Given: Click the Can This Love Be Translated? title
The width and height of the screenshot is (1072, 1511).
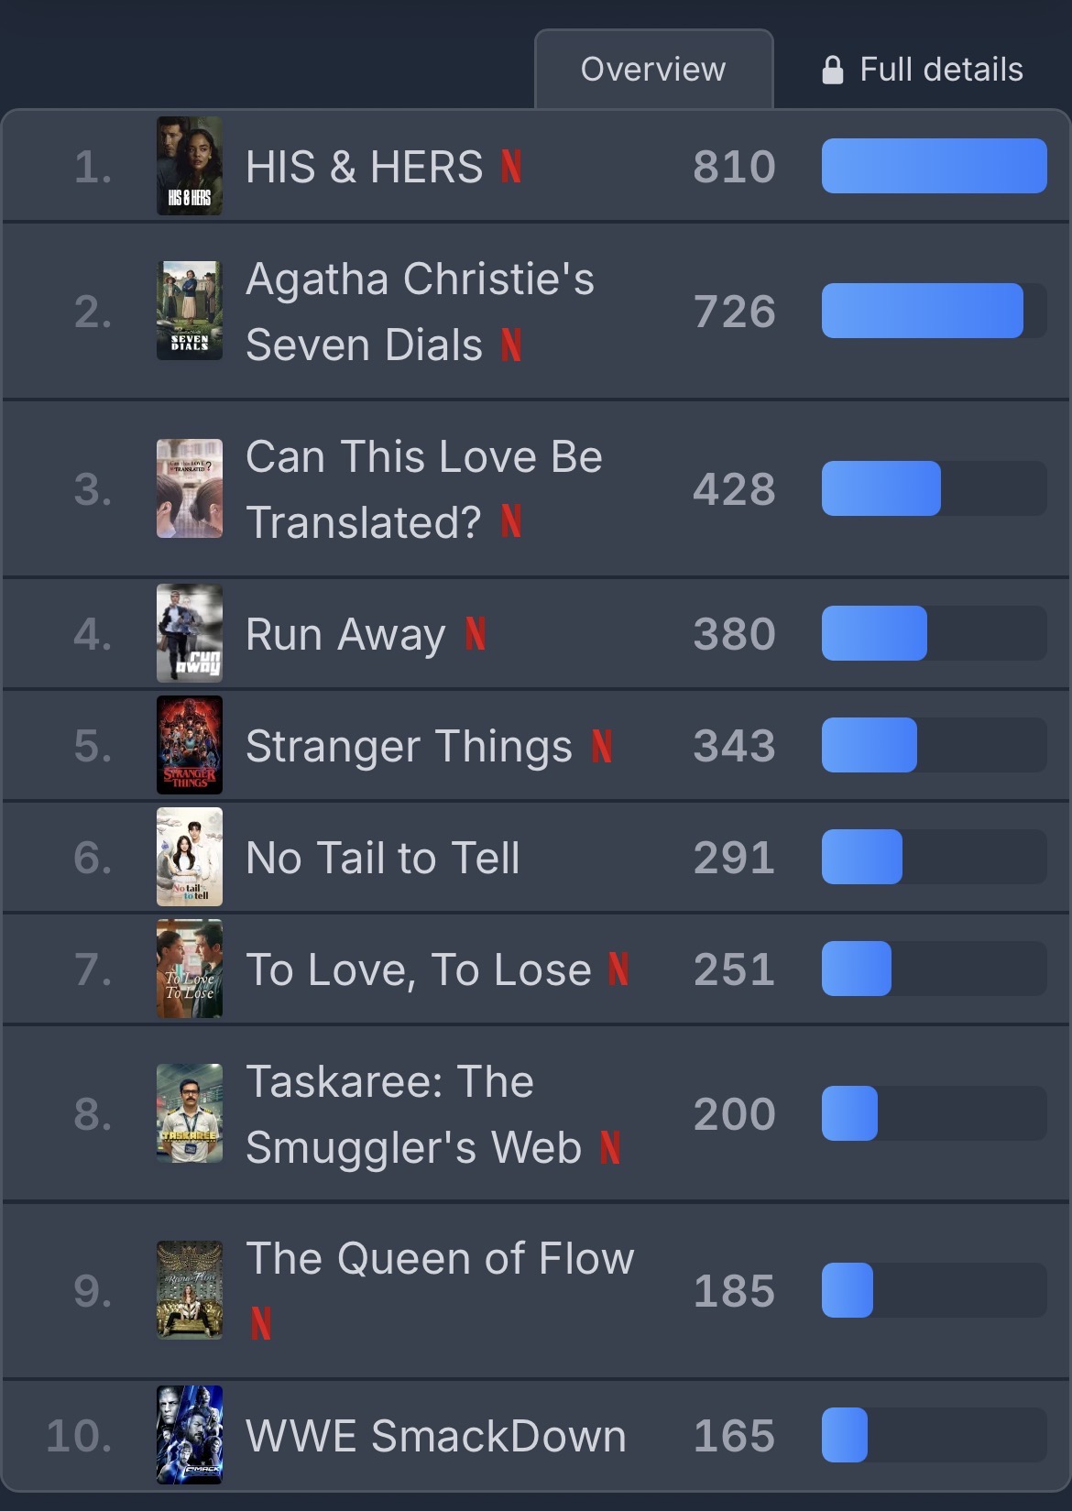Looking at the screenshot, I should click(423, 489).
